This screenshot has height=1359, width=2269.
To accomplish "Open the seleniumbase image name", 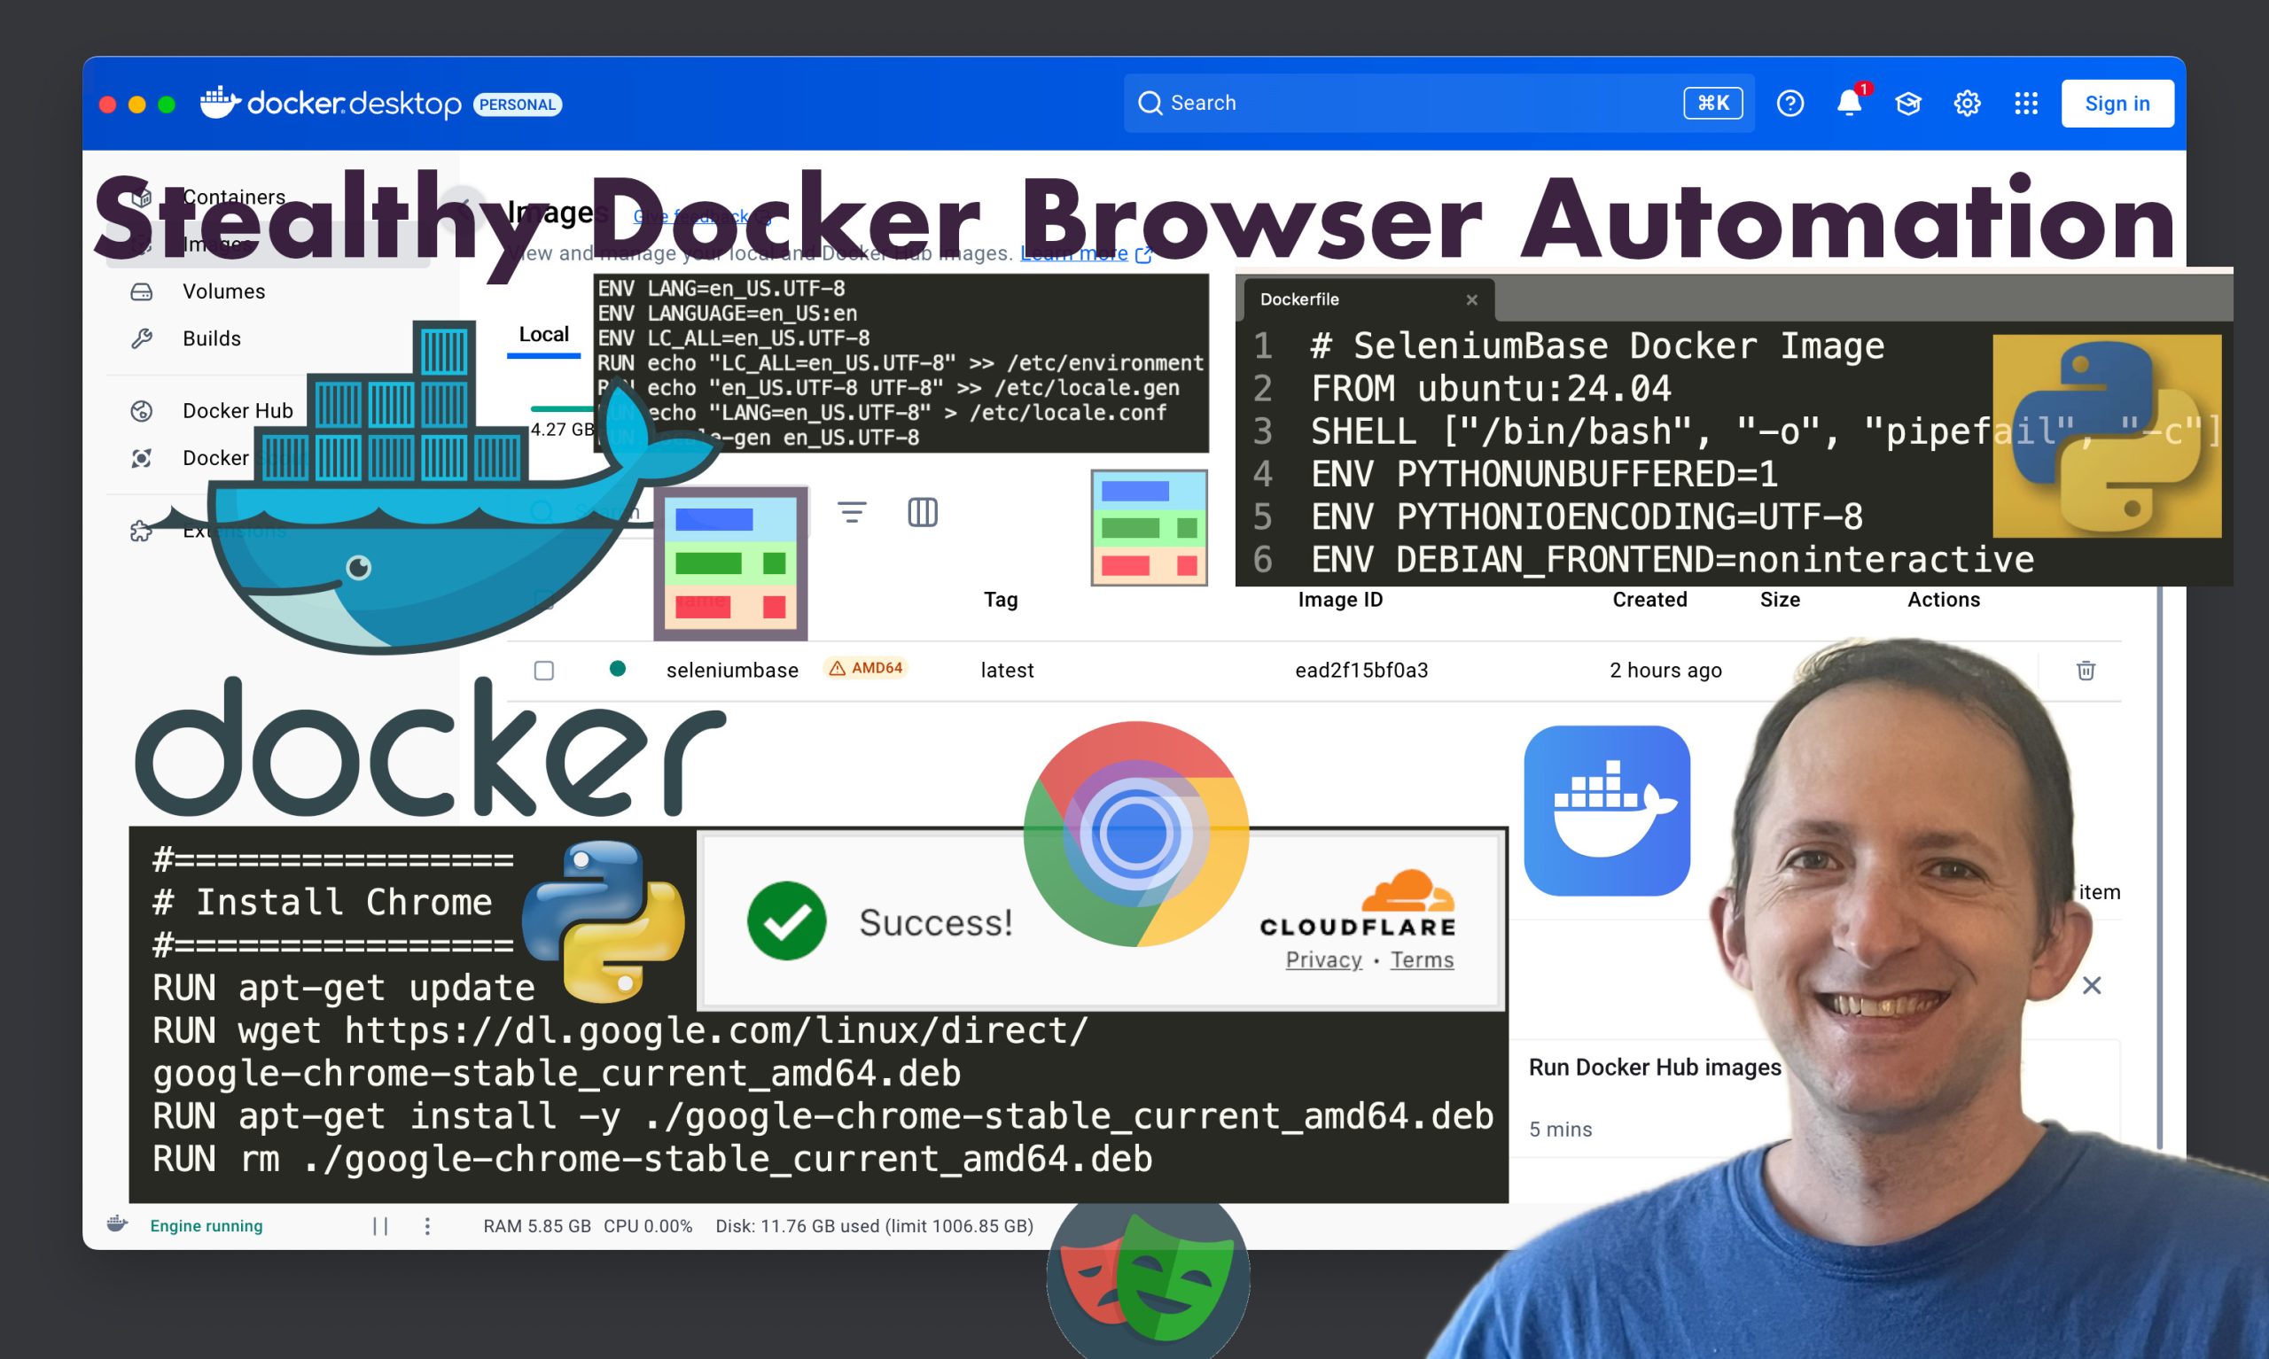I will pyautogui.click(x=732, y=671).
